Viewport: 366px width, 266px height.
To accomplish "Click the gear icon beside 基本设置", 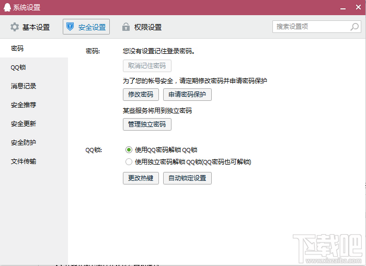I will (x=15, y=27).
